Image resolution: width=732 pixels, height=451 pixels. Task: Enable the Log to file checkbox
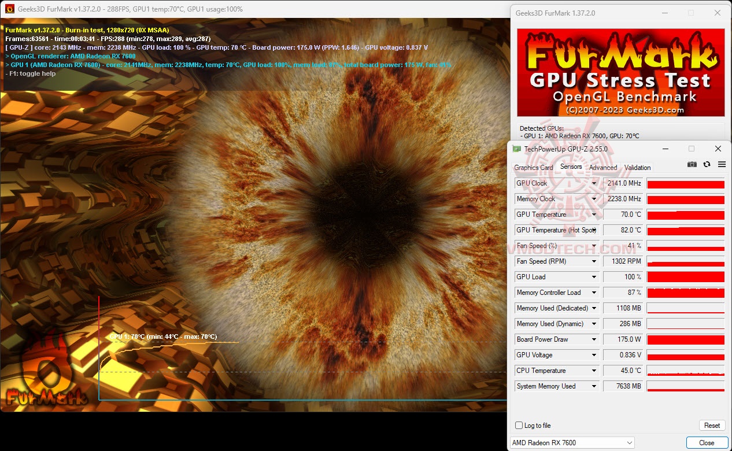click(519, 426)
